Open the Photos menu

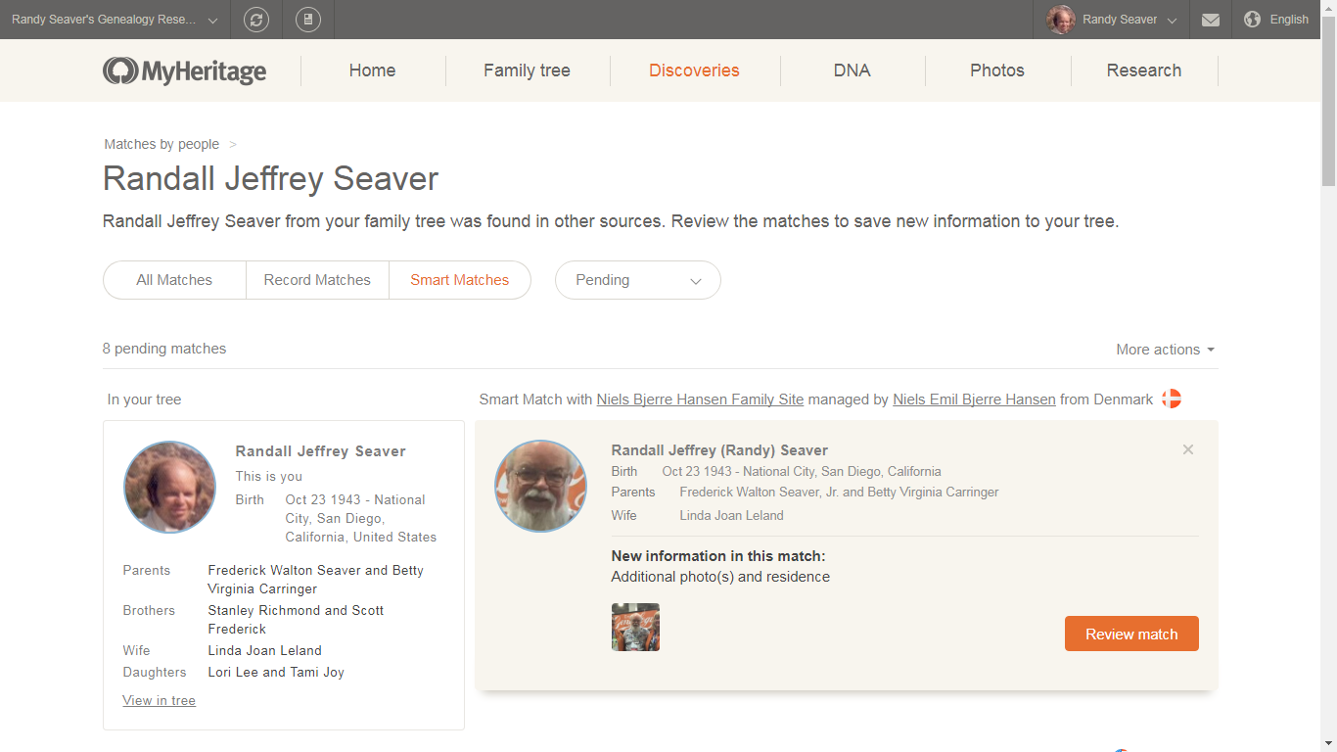997,70
